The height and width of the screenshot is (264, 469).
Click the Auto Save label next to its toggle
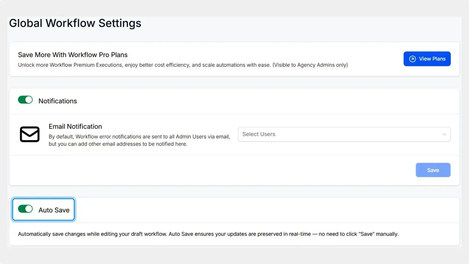tap(54, 210)
